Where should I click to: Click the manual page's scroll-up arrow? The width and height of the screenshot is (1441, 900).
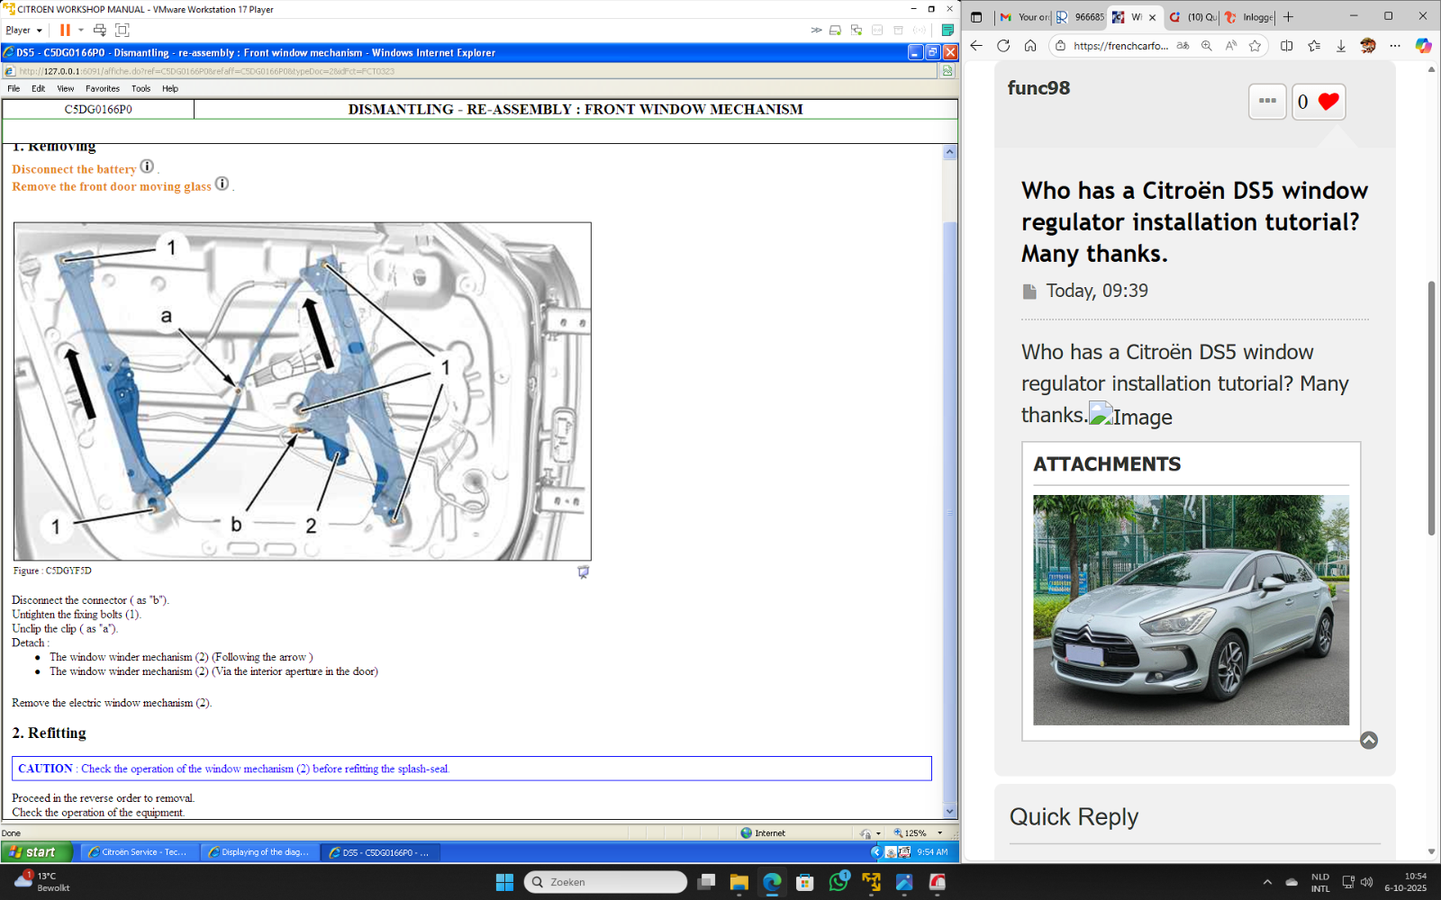click(949, 152)
